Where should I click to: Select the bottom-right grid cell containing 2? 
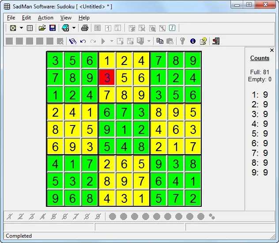(193, 198)
